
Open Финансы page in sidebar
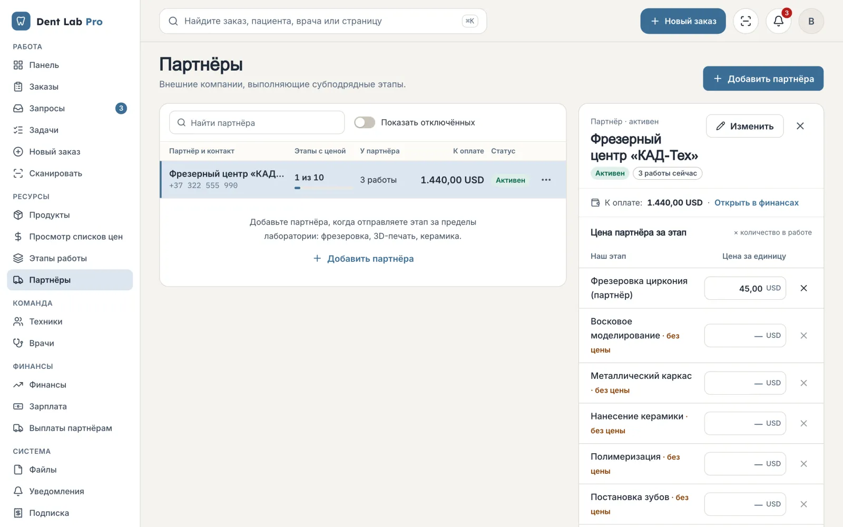click(70, 385)
